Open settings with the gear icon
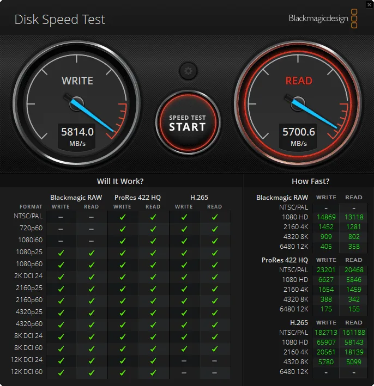The width and height of the screenshot is (374, 386). click(188, 71)
